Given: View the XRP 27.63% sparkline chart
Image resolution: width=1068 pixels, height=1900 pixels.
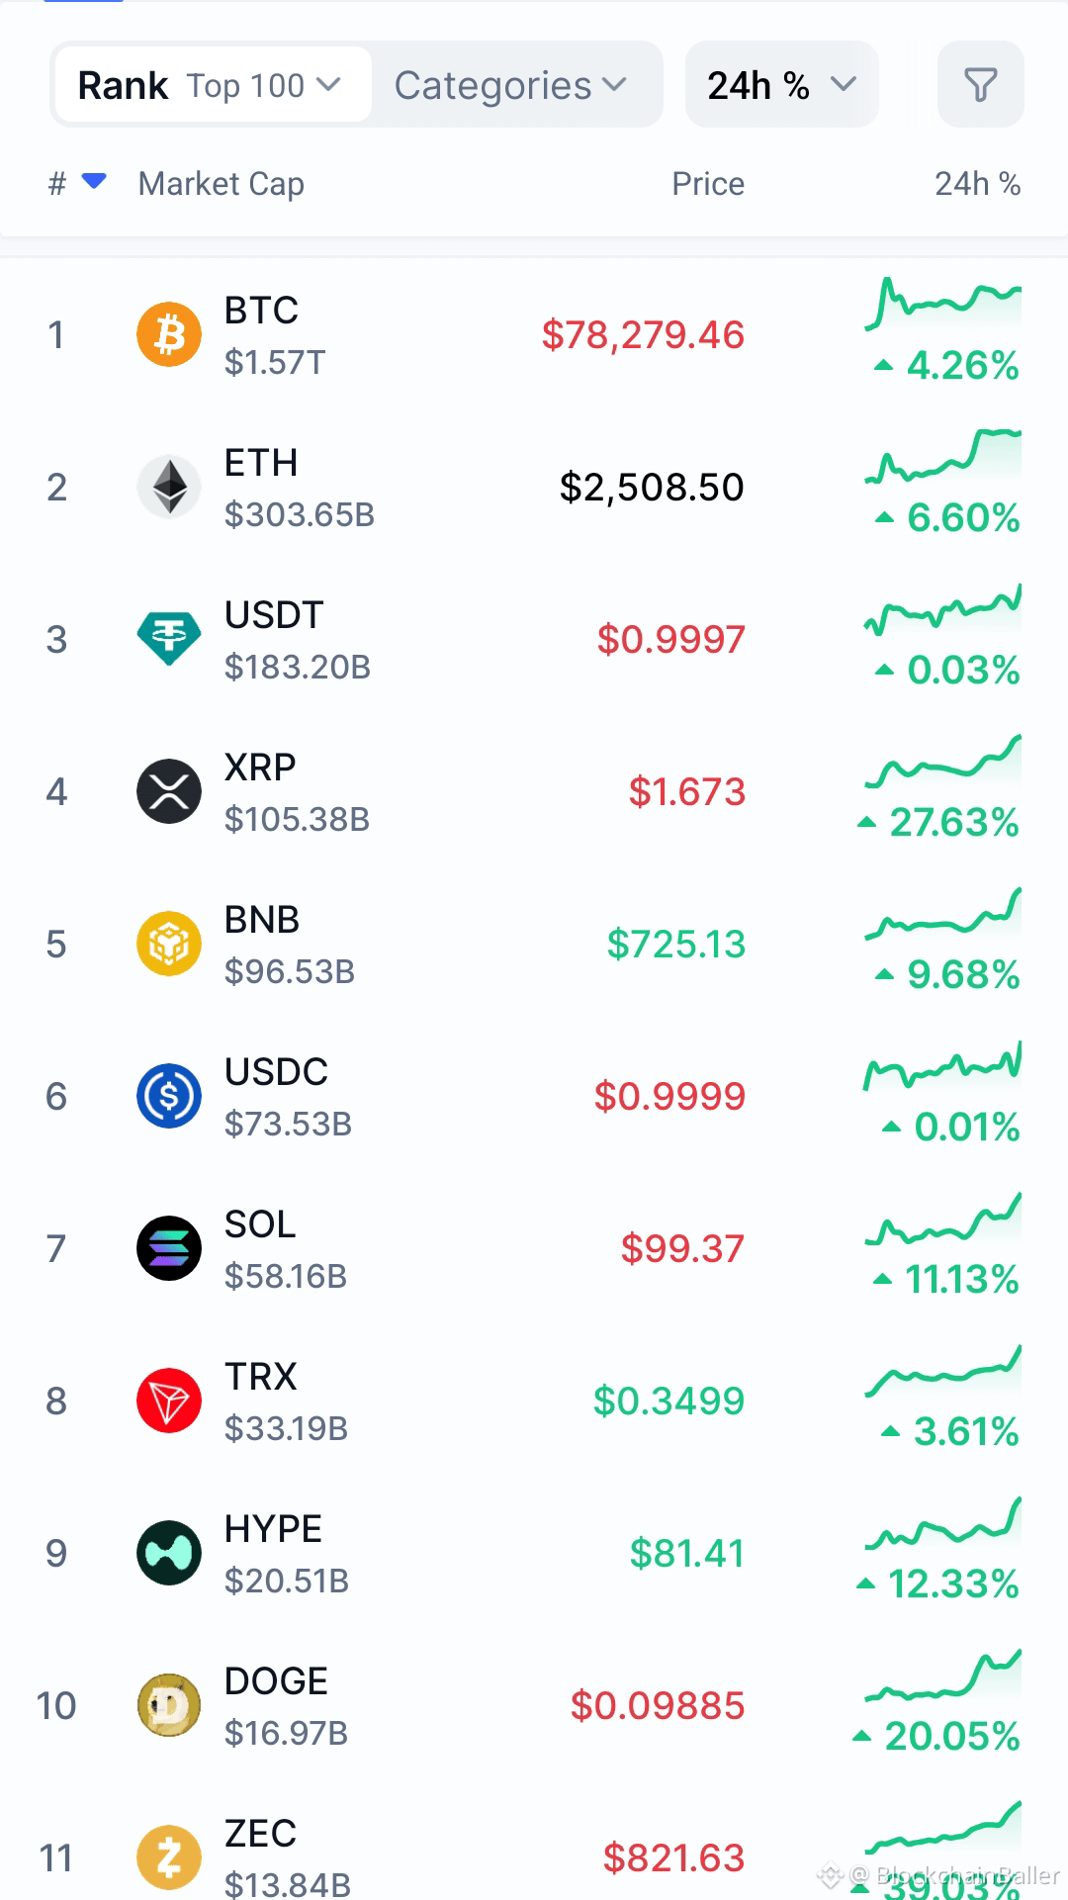Looking at the screenshot, I should pyautogui.click(x=943, y=763).
